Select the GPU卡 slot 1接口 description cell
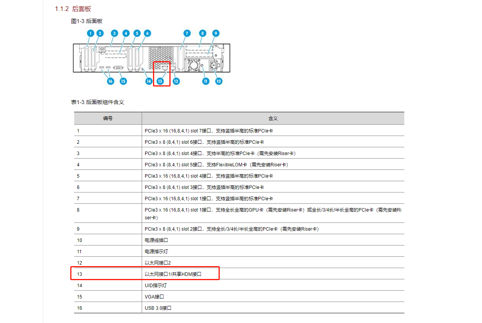This screenshot has width=482, height=323. (273, 214)
